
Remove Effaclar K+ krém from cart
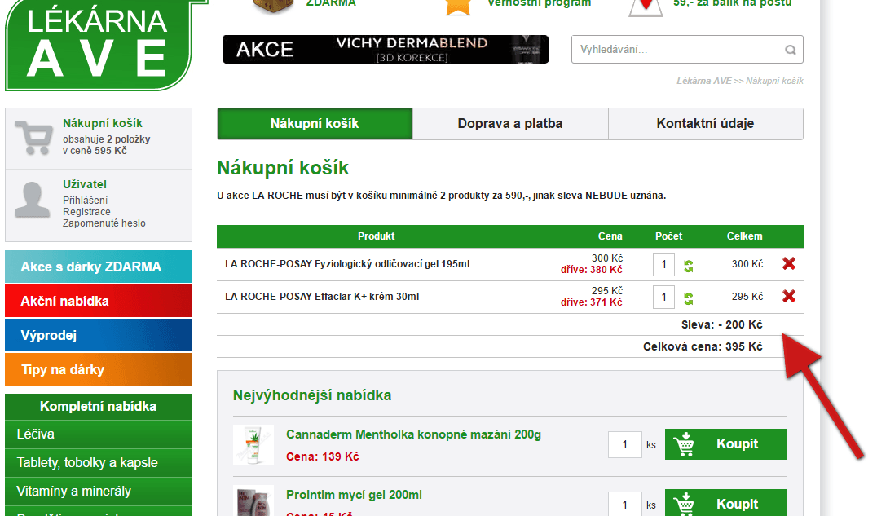[789, 296]
